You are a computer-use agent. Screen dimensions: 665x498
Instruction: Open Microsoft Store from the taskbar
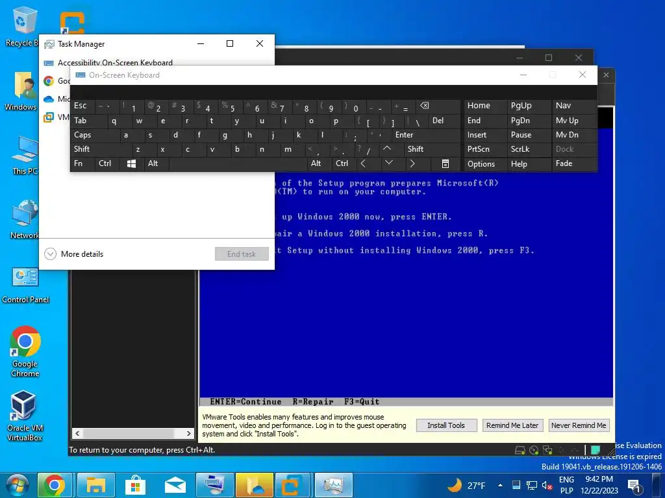[135, 485]
